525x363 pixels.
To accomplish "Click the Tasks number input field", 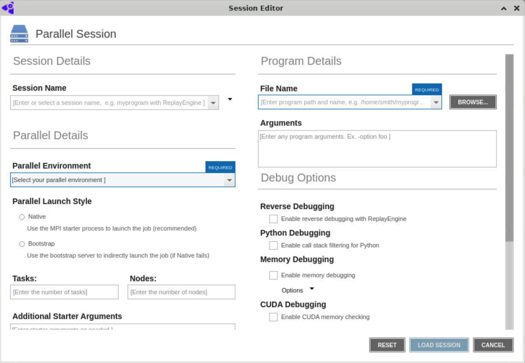I will (64, 292).
